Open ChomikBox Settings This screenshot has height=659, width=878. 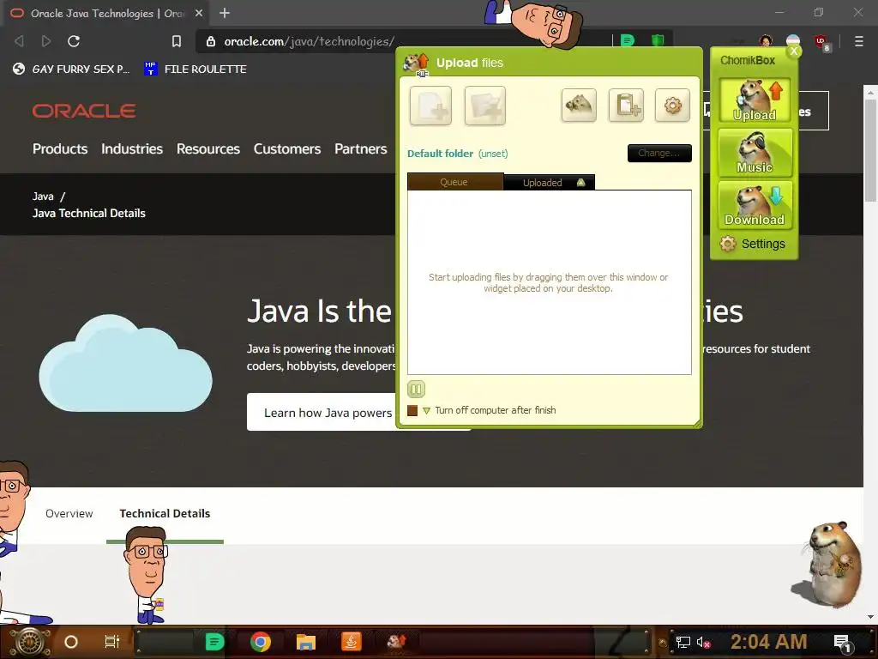pos(753,244)
